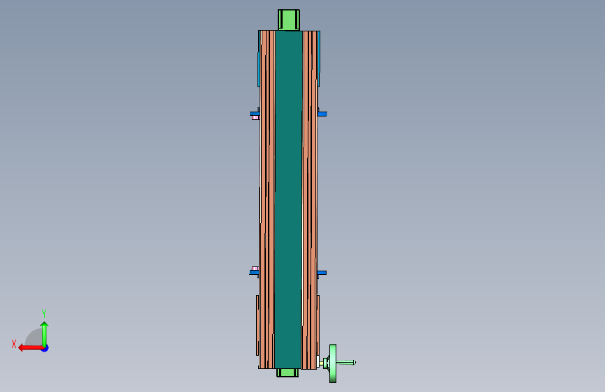Viewport: 605px width, 392px height.
Task: Select the lower-right blue mounting bracket
Action: pos(322,273)
